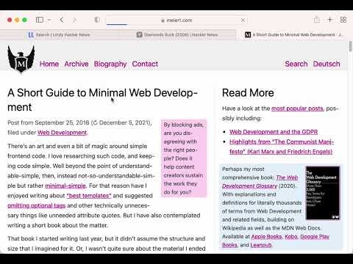Click the page vertical scrollbar thumb
This screenshot has height=264, width=353.
351,46
